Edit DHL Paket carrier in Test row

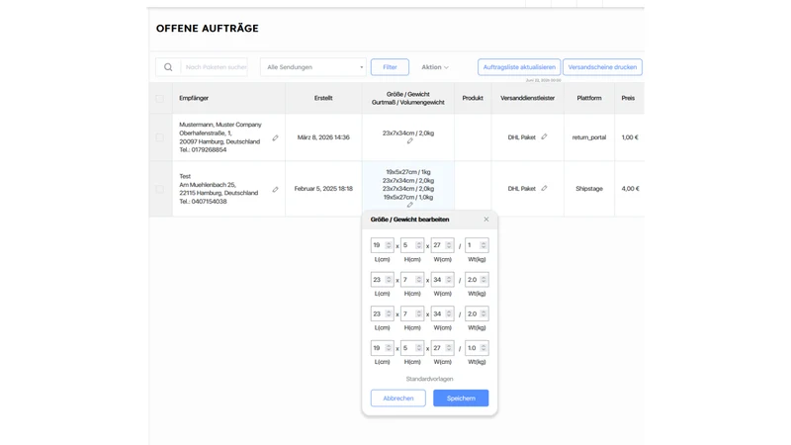[545, 188]
